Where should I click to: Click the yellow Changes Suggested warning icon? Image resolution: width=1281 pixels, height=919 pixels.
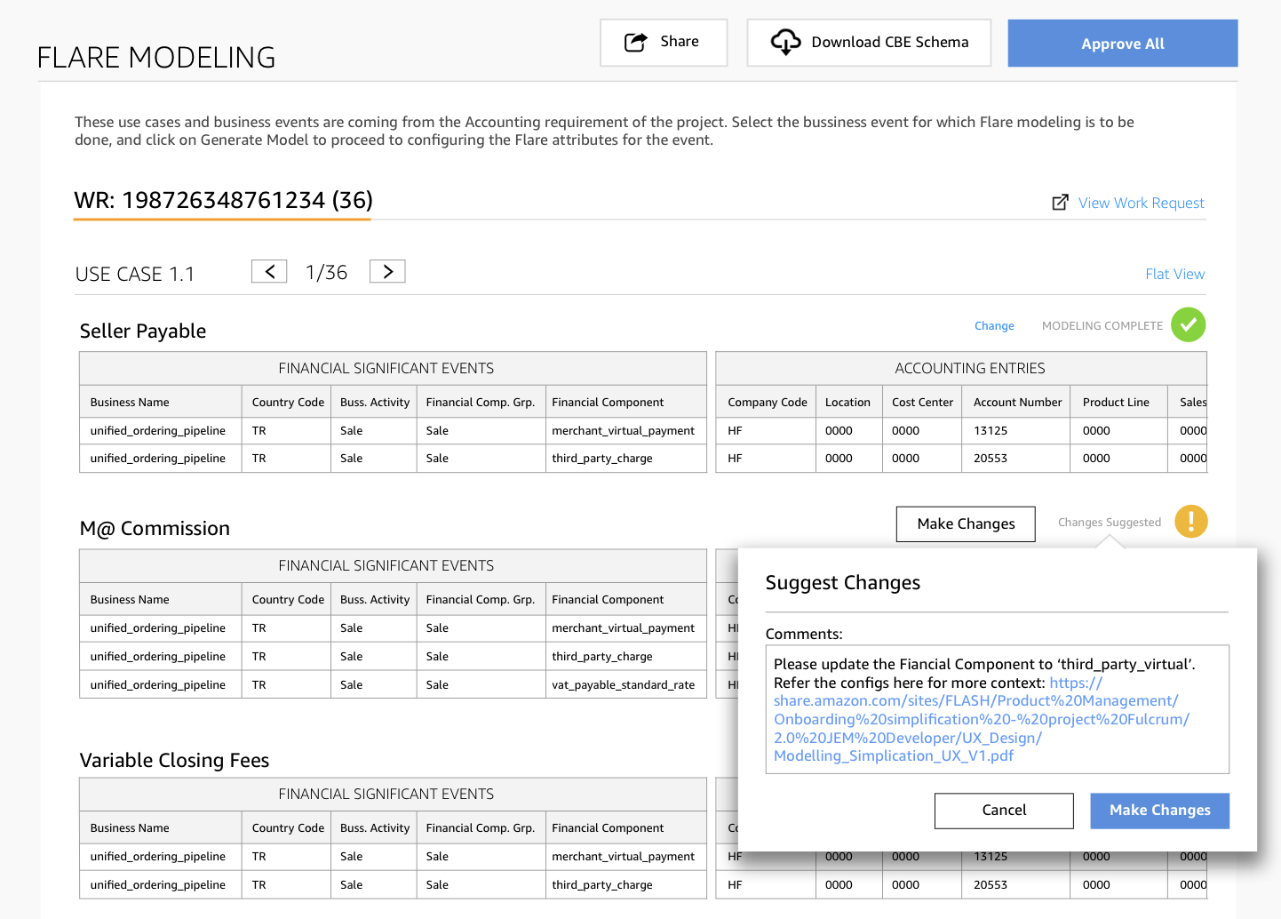click(1191, 522)
